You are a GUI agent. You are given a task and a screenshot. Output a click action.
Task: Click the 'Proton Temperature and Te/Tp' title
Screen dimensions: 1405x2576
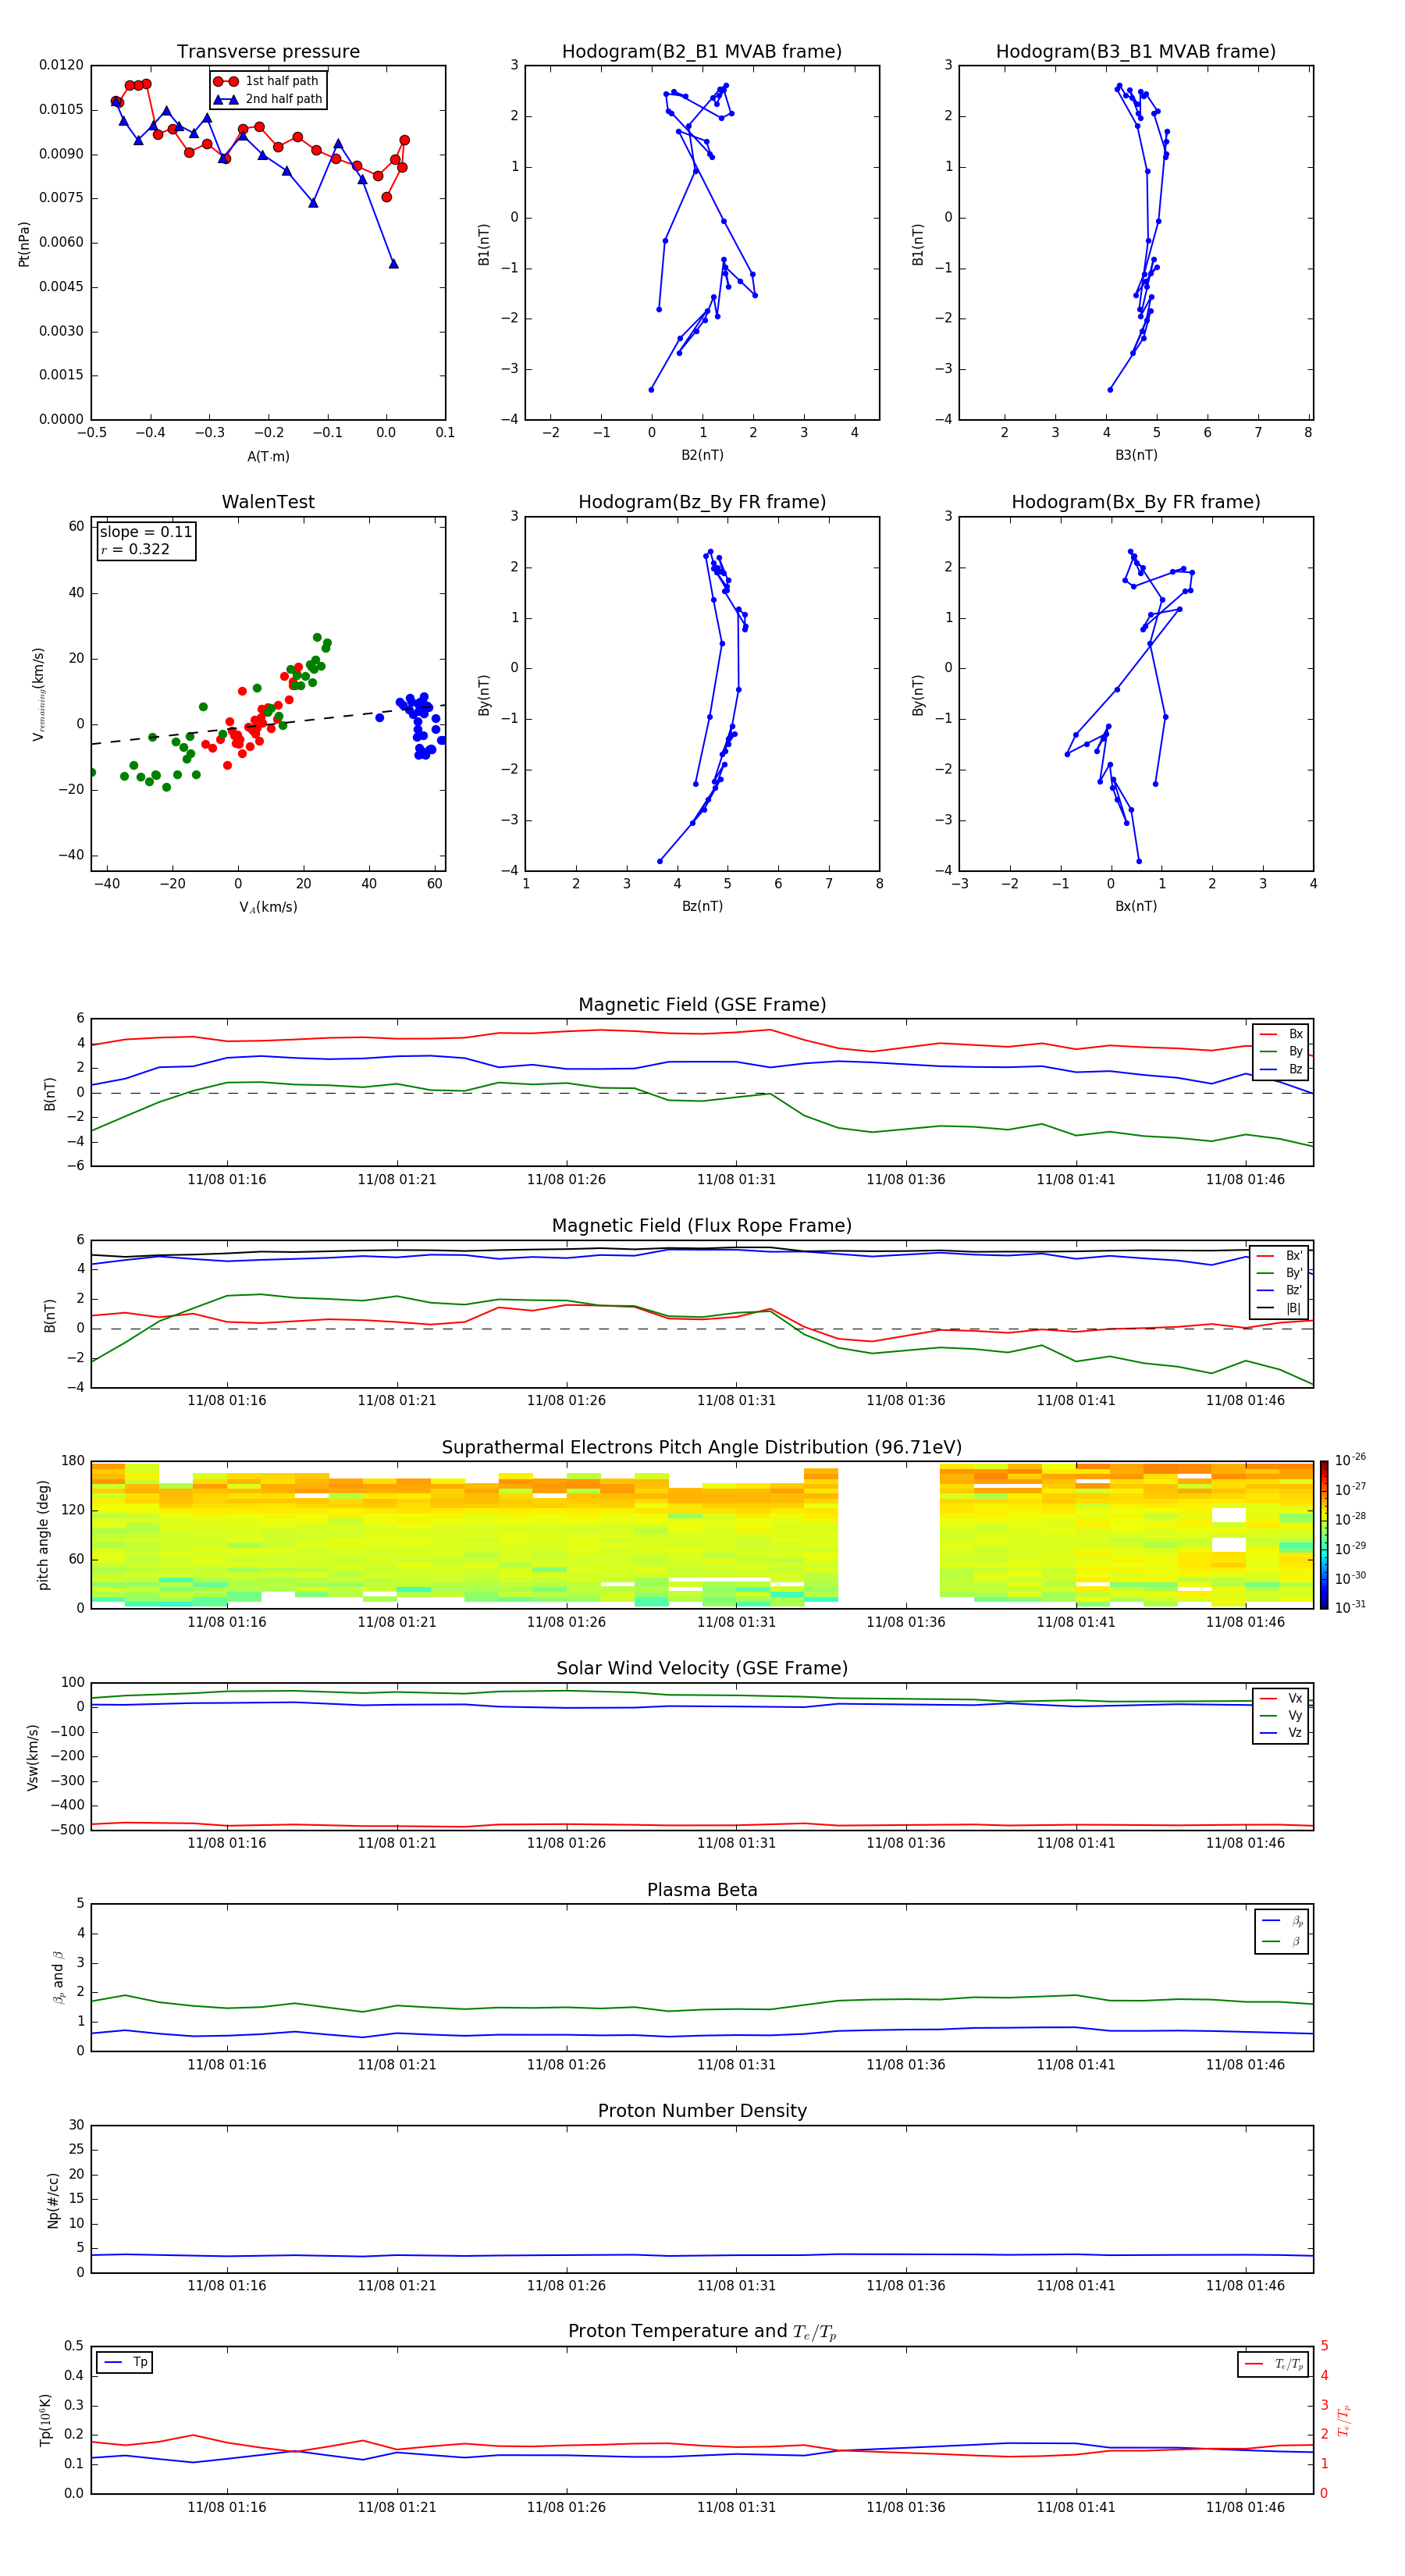point(702,2332)
